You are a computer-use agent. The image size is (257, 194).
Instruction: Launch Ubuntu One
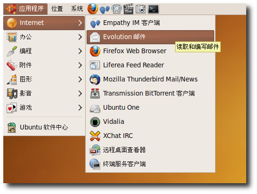150,107
